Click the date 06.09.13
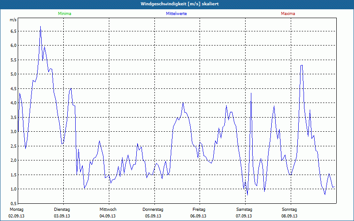The image size is (354, 221). click(198, 216)
